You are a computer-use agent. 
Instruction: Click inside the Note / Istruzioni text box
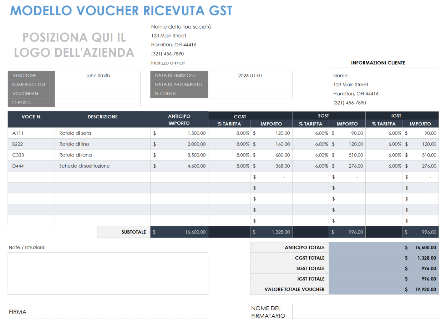point(107,273)
